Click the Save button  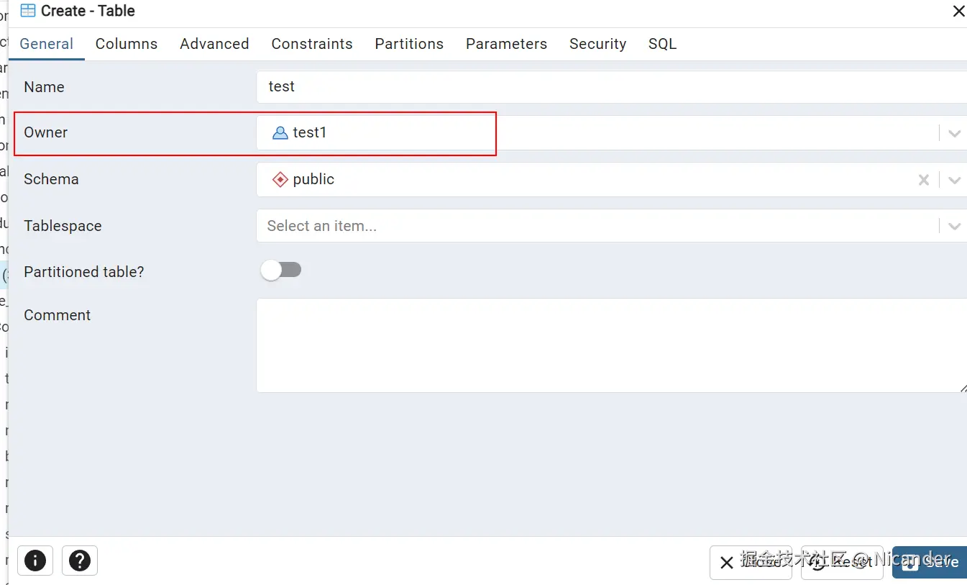click(930, 562)
